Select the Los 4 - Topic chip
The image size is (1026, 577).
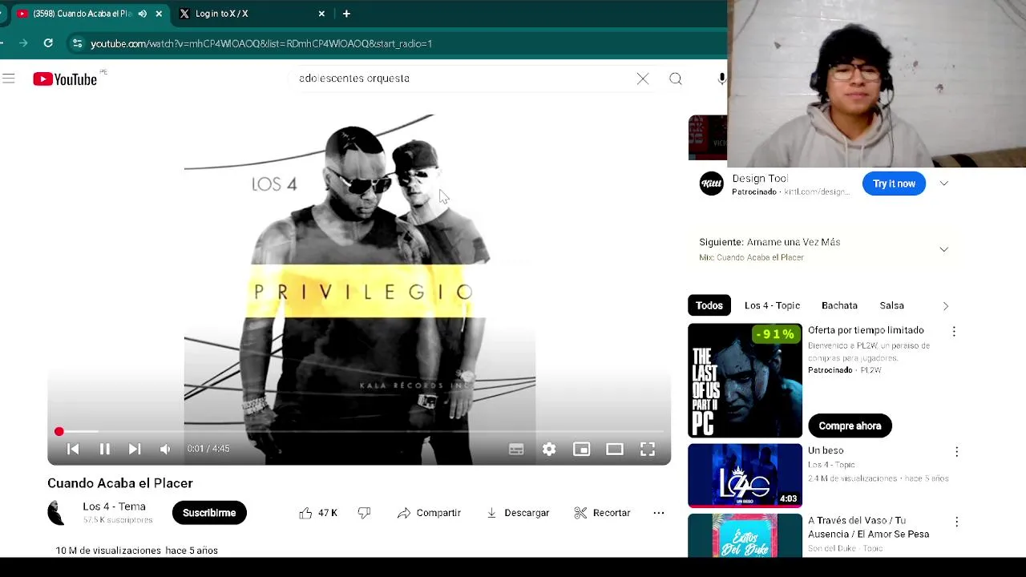point(772,305)
